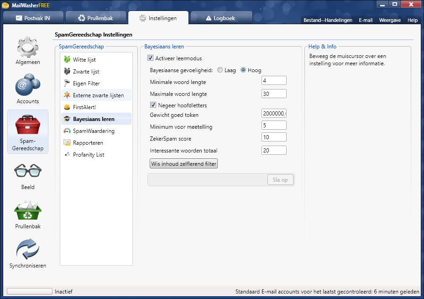The height and width of the screenshot is (299, 424).
Task: Click the MailWasher logo in title bar
Action: point(5,5)
